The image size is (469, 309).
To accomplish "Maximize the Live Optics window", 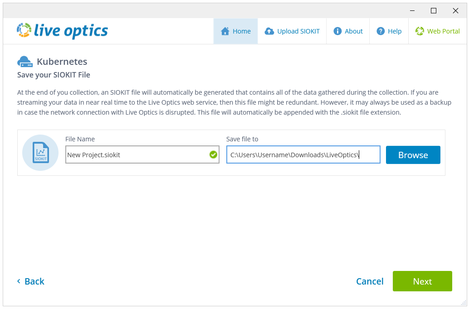I will [434, 11].
